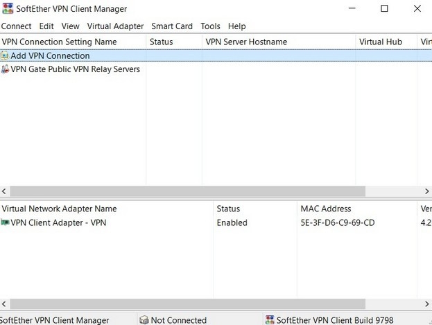
Task: Sort by MAC Address column header
Action: [x=357, y=209]
